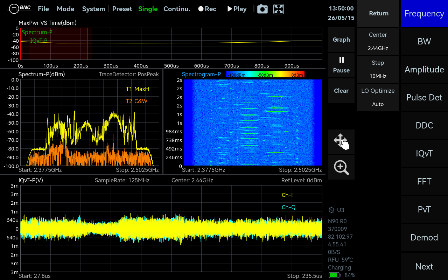The image size is (448, 280).
Task: Click the SampleRate: 125MHz label
Action: coord(122,180)
